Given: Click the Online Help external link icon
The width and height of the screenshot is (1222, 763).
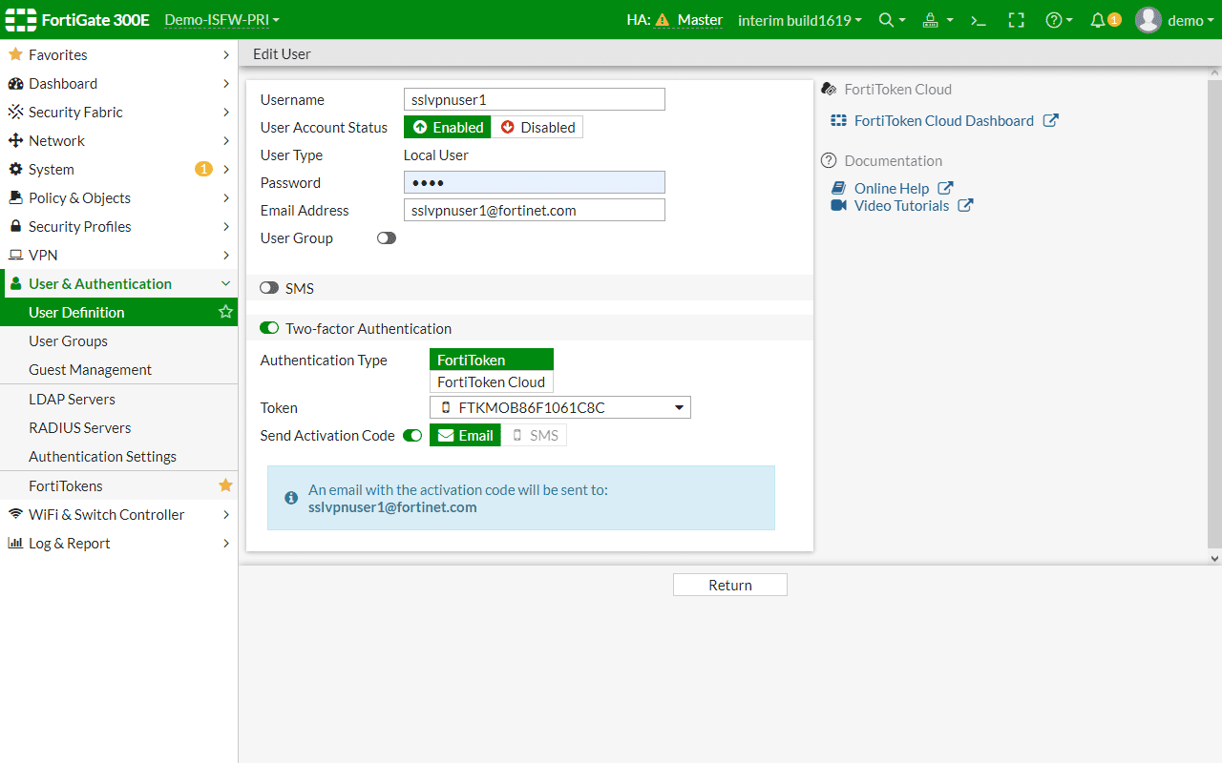Looking at the screenshot, I should 945,188.
